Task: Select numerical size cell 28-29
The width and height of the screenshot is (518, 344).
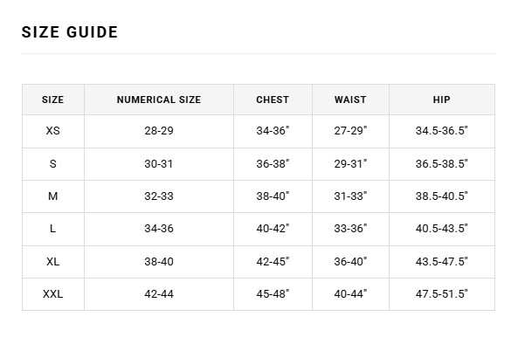Action: tap(159, 131)
